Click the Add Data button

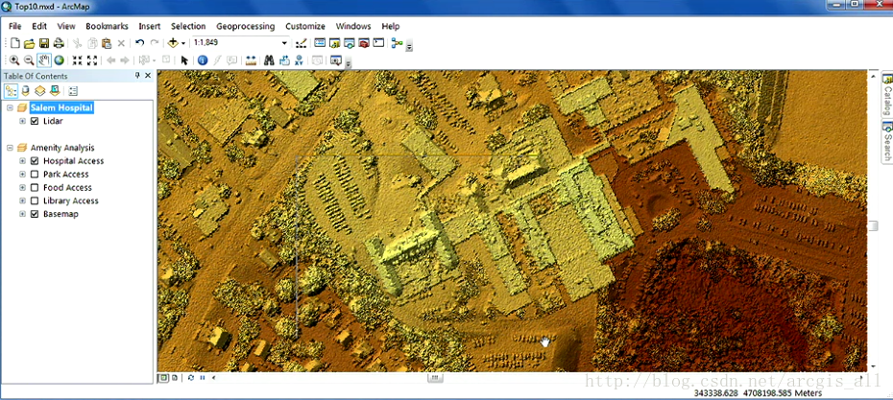click(174, 43)
